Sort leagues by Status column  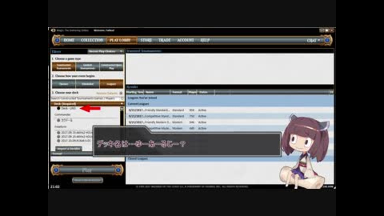click(206, 92)
